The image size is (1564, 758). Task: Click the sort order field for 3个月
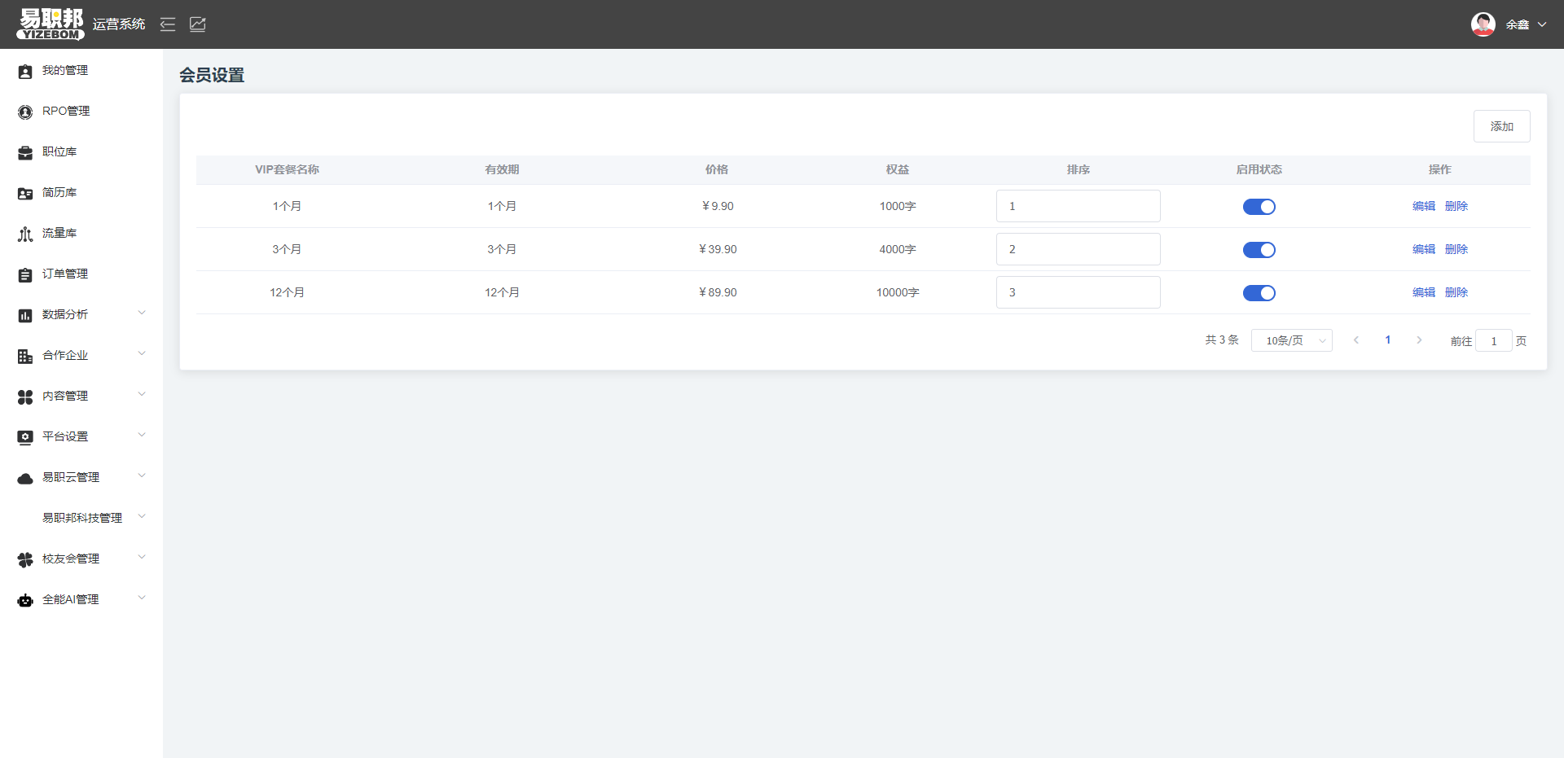click(x=1078, y=249)
